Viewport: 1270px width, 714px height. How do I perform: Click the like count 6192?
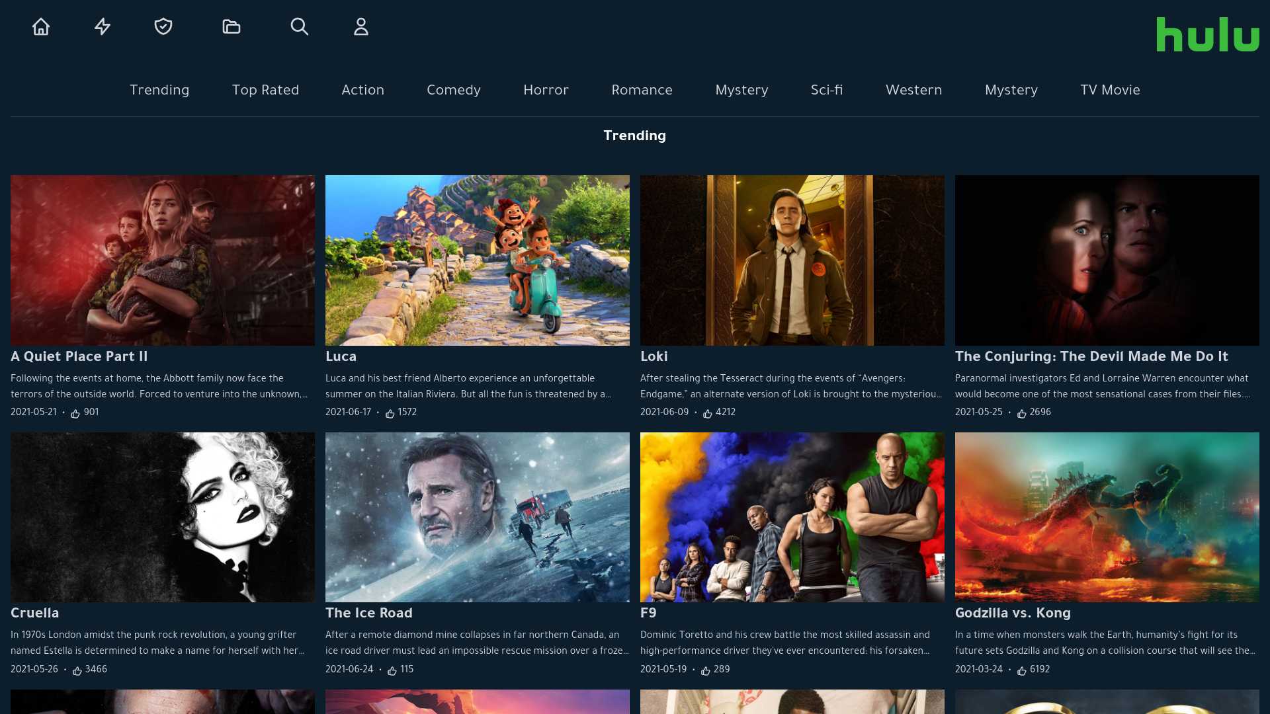click(1040, 670)
